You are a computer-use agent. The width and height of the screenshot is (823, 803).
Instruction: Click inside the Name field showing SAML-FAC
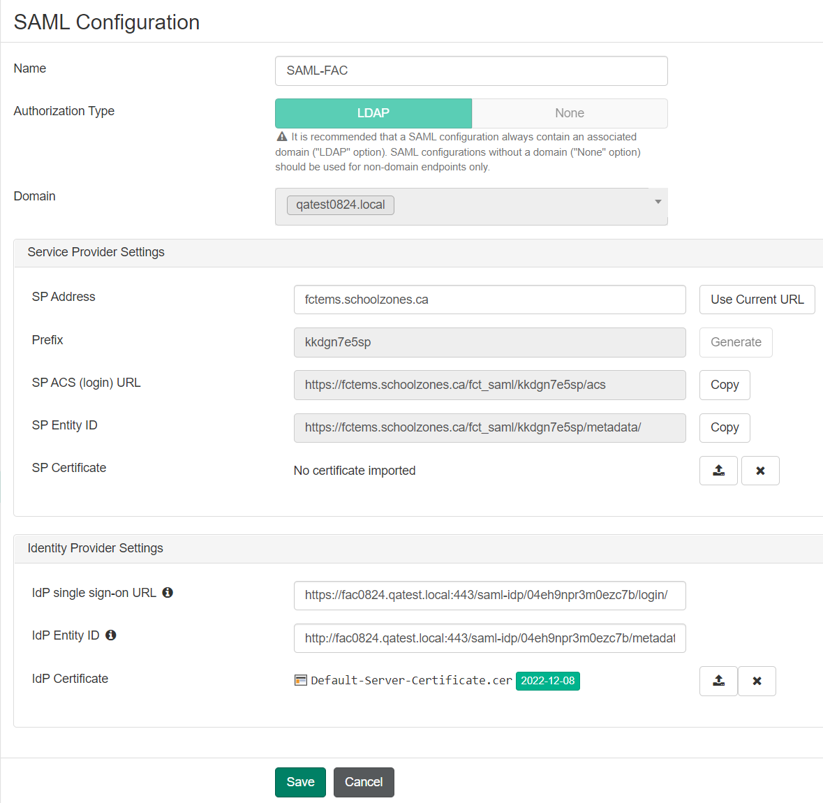[471, 71]
